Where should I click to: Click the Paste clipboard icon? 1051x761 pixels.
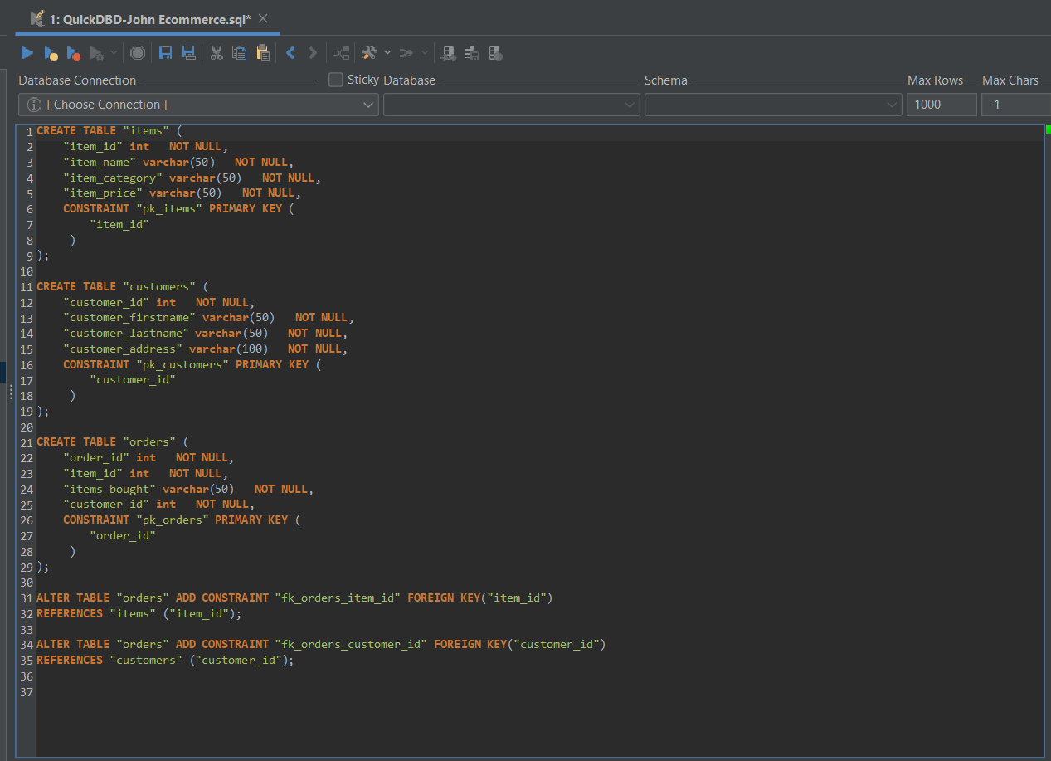click(x=263, y=53)
